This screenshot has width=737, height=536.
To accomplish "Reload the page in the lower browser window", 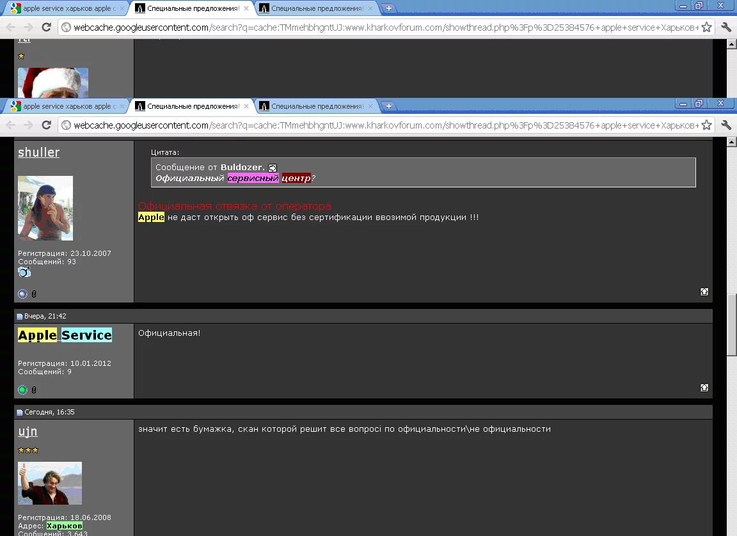I will (x=46, y=125).
